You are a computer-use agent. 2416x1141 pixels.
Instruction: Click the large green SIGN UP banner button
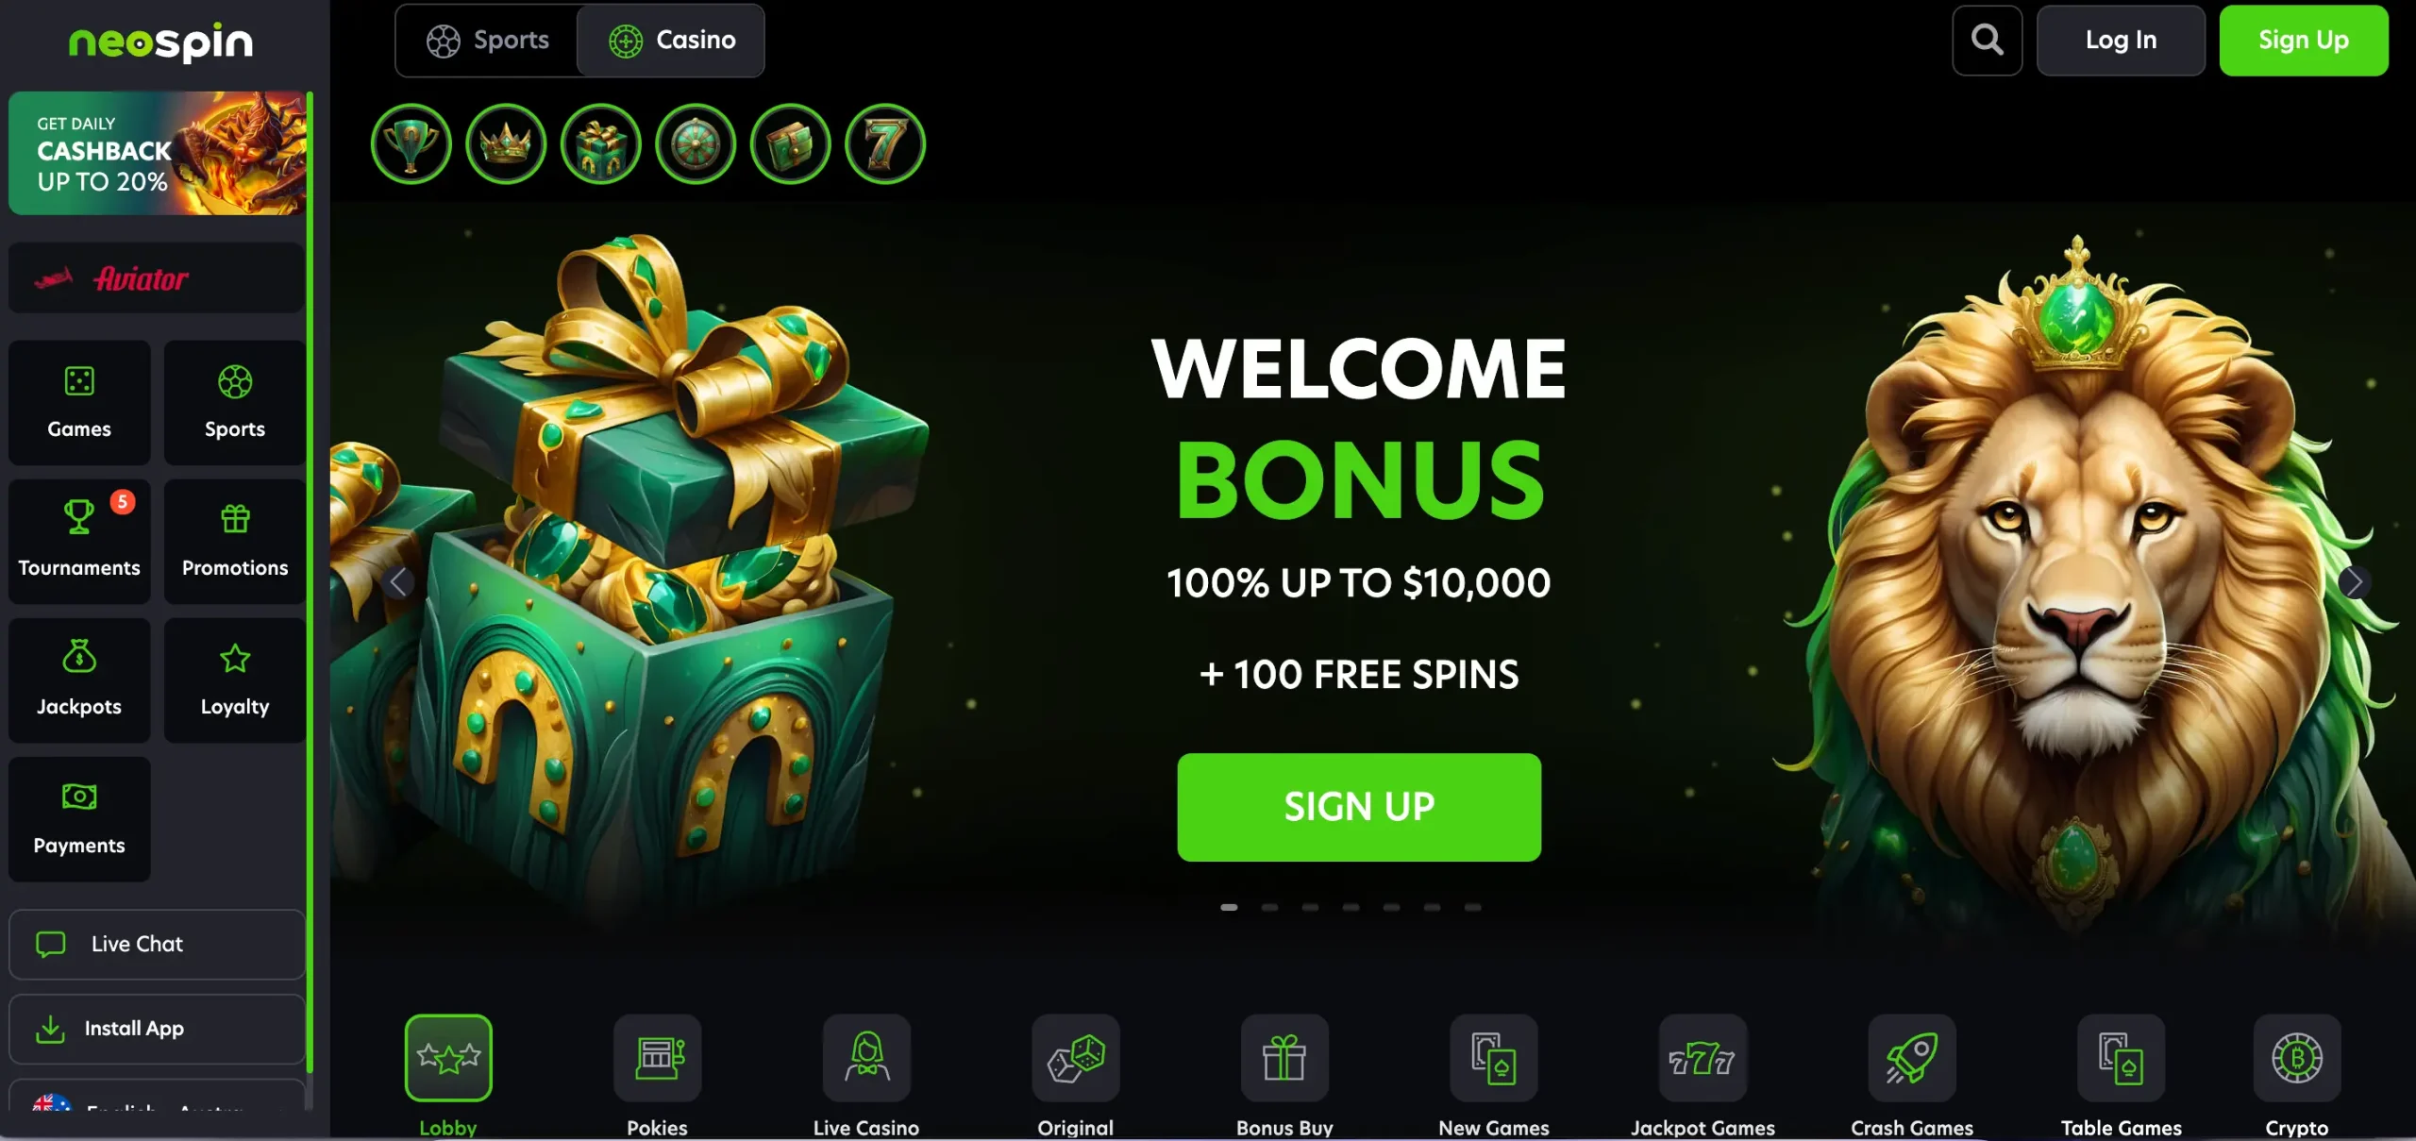click(1359, 807)
